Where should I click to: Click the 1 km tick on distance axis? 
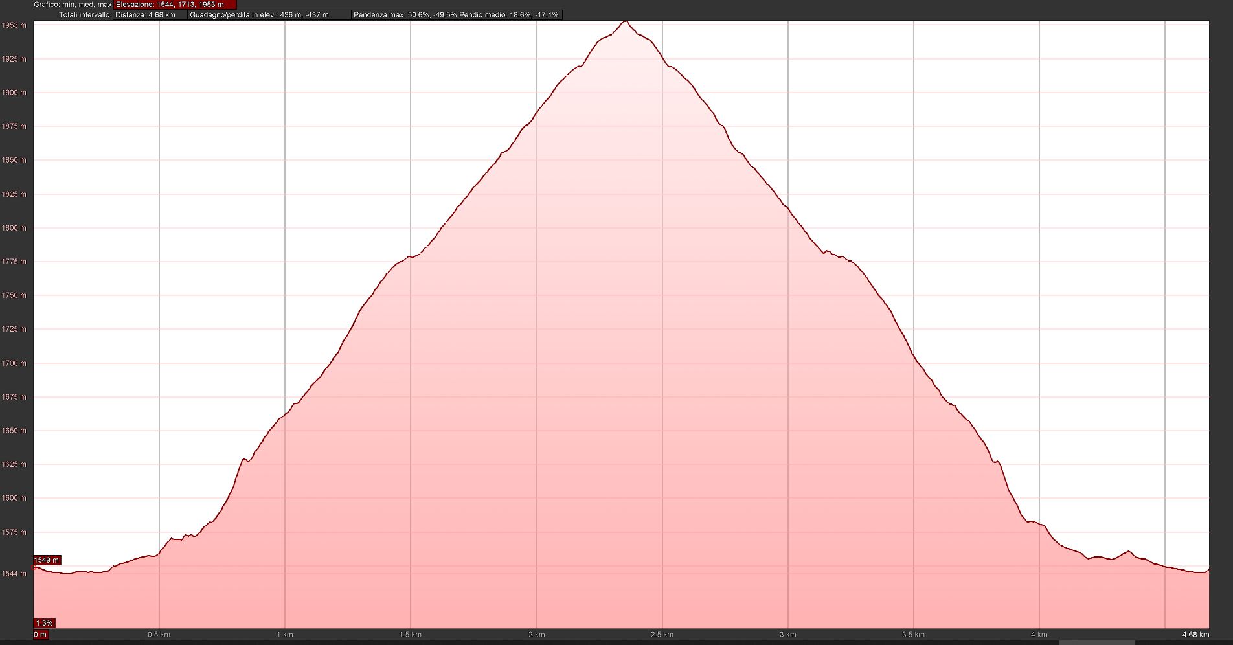point(285,635)
